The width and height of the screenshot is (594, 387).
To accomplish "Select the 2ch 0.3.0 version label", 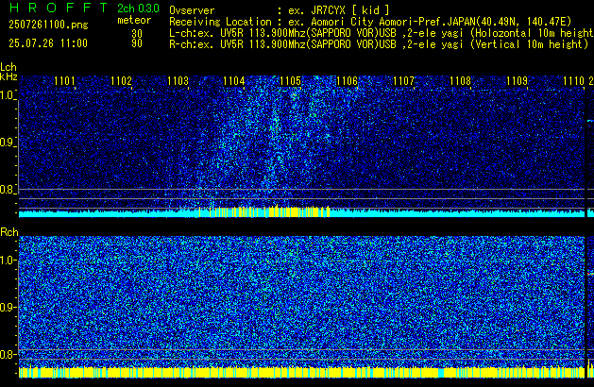I will [x=138, y=8].
